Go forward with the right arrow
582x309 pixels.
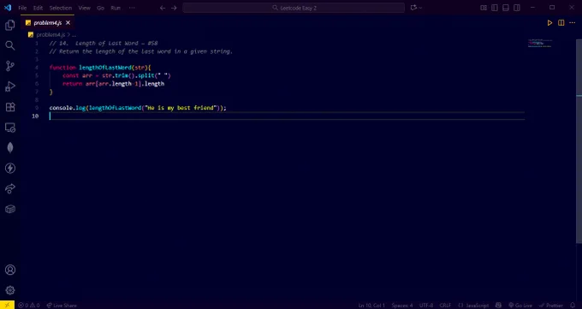174,8
